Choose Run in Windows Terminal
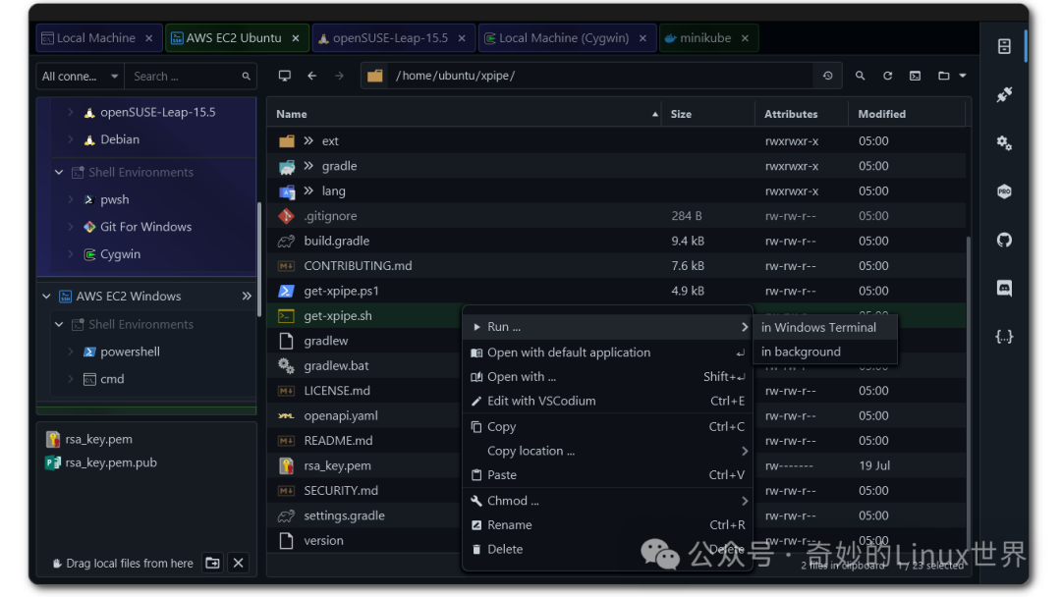This screenshot has height=597, width=1061. click(824, 327)
